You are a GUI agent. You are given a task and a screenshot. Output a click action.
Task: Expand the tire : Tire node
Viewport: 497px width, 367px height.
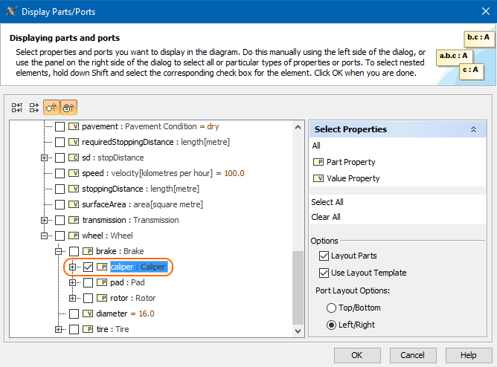click(59, 329)
